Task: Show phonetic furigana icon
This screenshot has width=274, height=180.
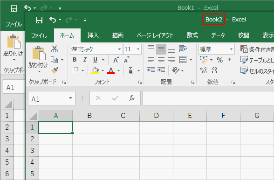Action: pyautogui.click(x=130, y=70)
